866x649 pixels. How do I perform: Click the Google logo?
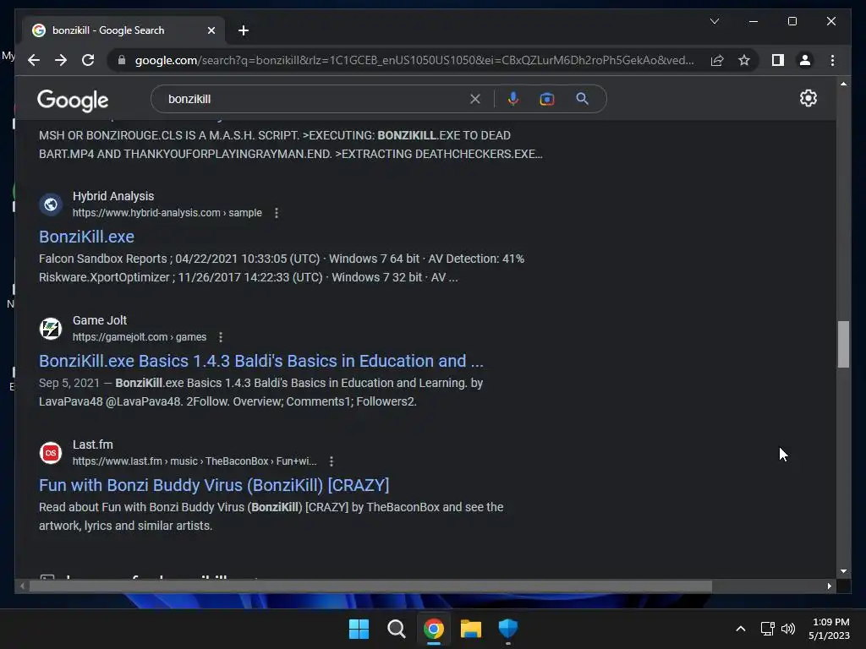click(73, 101)
